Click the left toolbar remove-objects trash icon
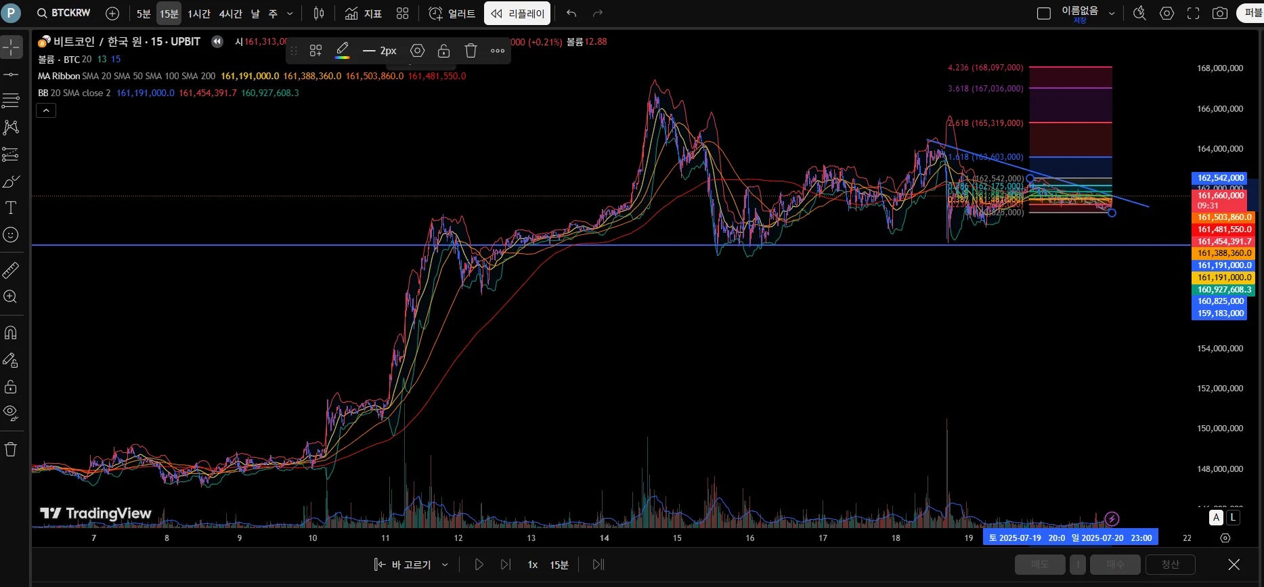Screen dimensions: 1264x587 [12, 449]
